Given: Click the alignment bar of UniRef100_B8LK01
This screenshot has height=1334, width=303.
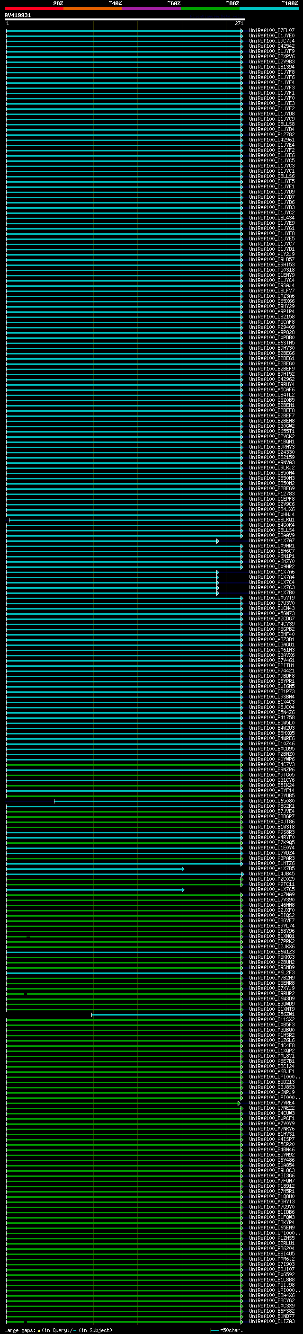Looking at the screenshot, I should (x=125, y=520).
